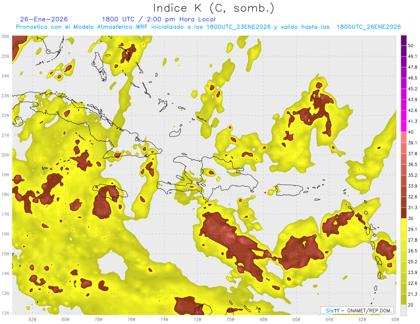The image size is (420, 324).
Task: Click the longitude axis label '74W'
Action: click(164, 319)
